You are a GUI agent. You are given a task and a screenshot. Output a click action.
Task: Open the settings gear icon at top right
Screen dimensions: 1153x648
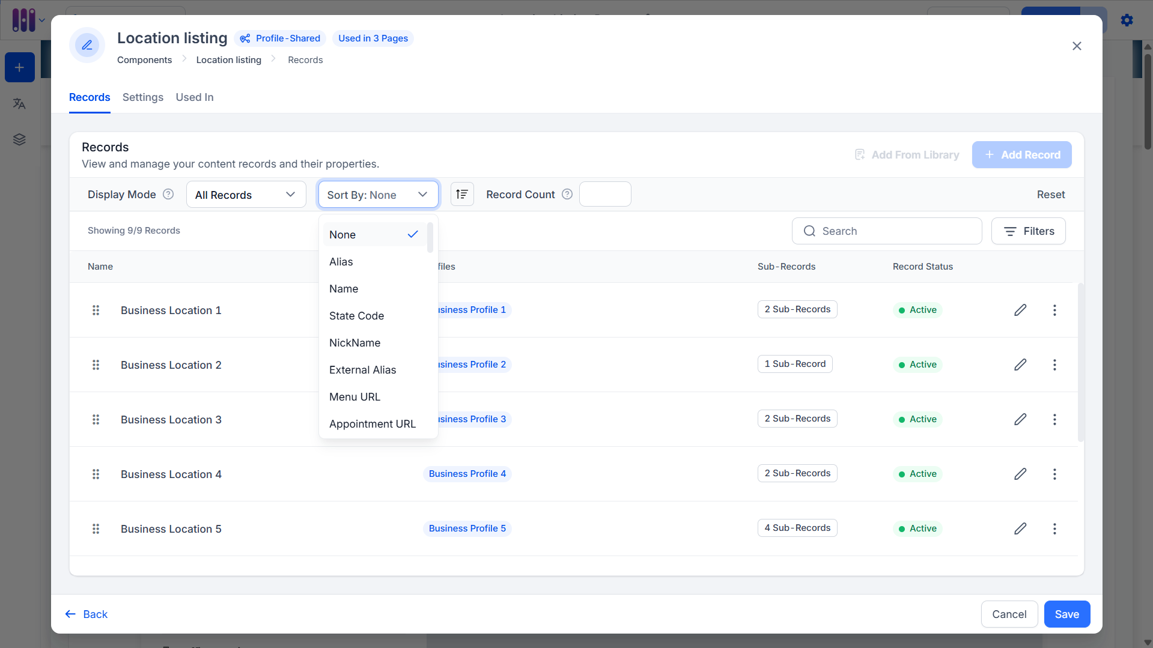1127,20
